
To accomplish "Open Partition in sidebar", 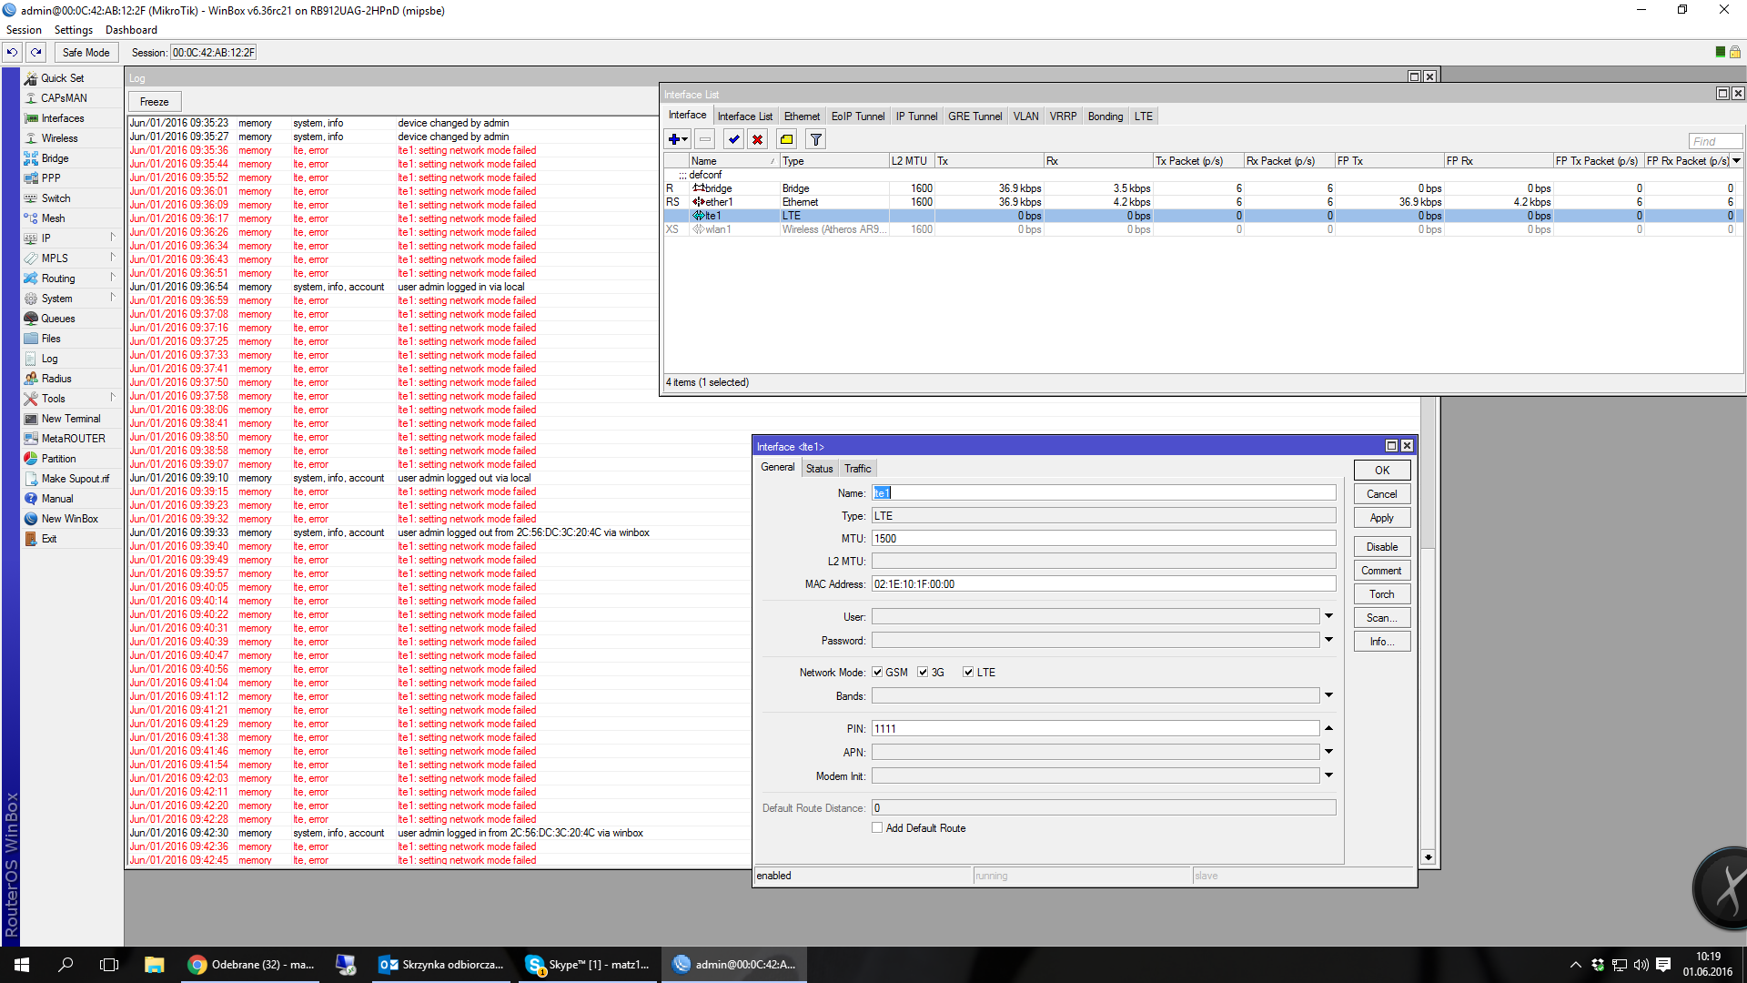I will pos(58,459).
